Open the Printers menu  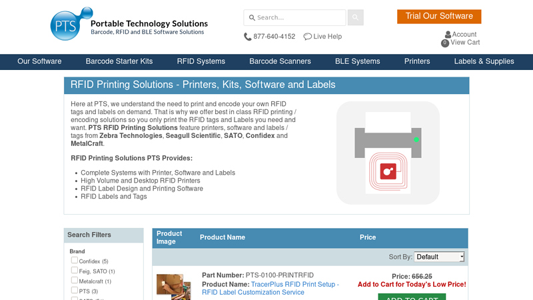pyautogui.click(x=417, y=61)
